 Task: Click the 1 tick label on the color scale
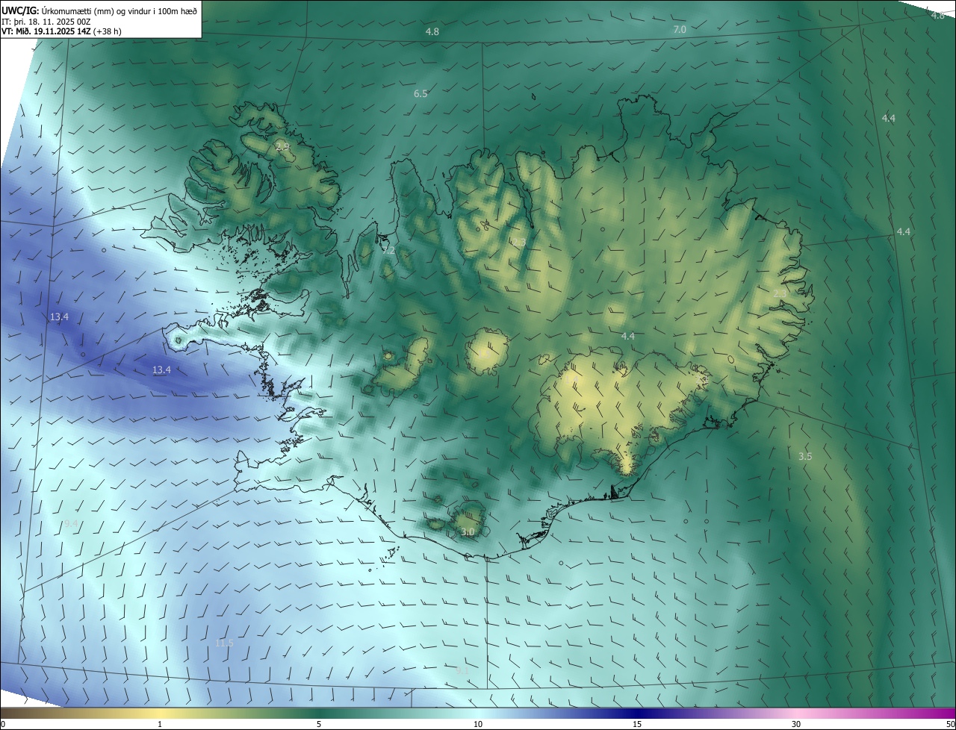pyautogui.click(x=160, y=725)
